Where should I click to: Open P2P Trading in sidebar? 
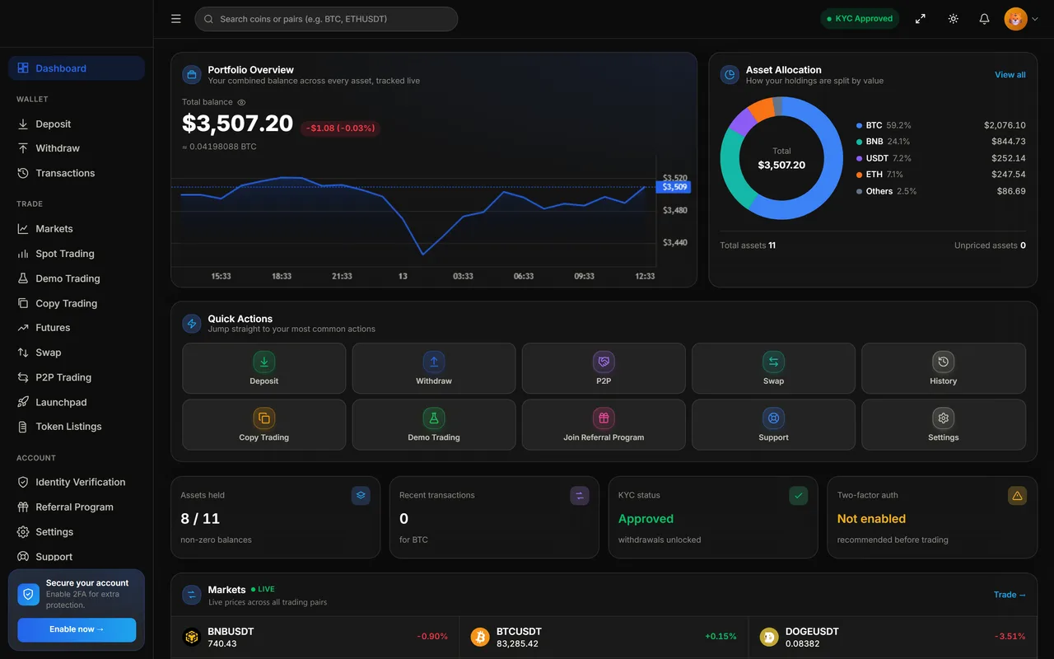77,377
